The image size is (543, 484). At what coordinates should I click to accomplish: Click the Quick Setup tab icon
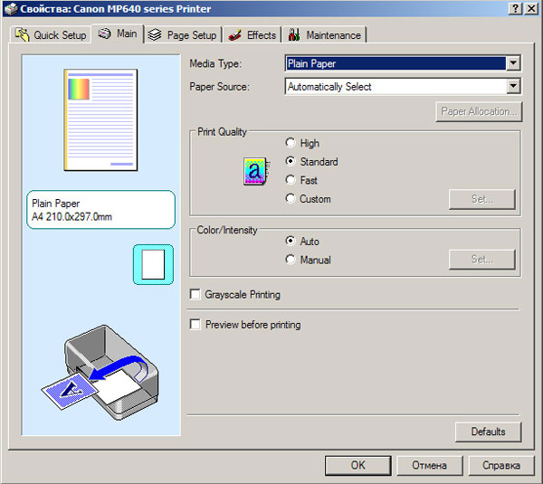(x=22, y=34)
